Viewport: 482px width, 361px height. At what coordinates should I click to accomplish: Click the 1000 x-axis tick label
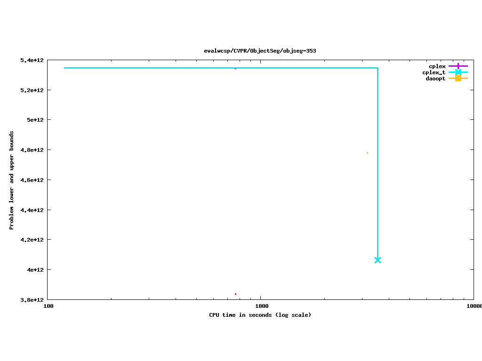(260, 306)
